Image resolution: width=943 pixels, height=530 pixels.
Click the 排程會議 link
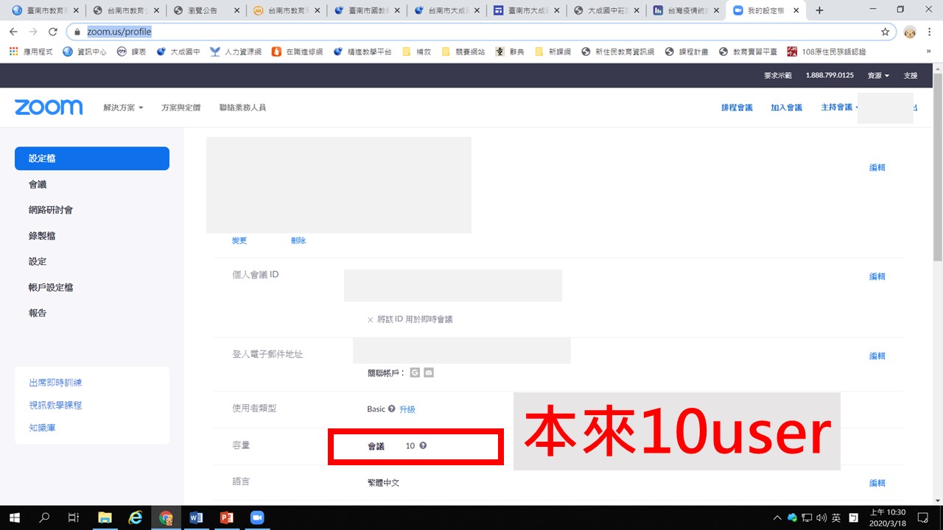[x=737, y=107]
